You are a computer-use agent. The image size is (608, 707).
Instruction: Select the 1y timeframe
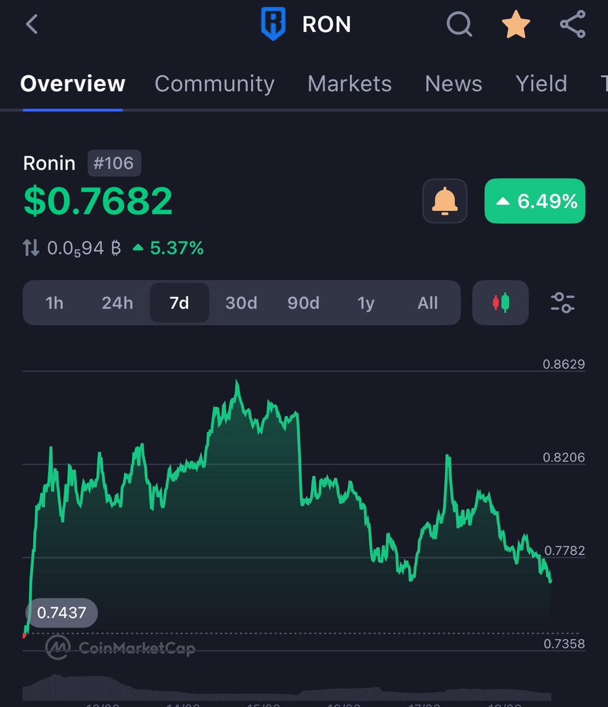point(366,303)
